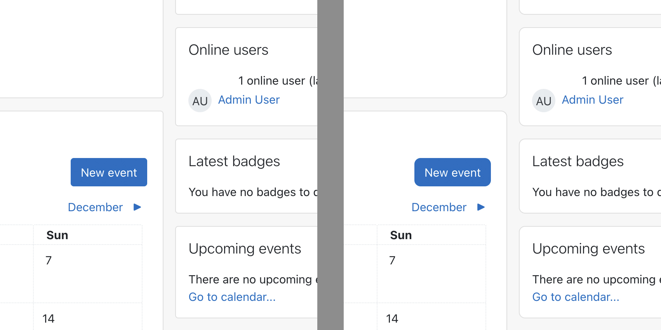
Task: Click left Sun column header
Action: point(57,235)
